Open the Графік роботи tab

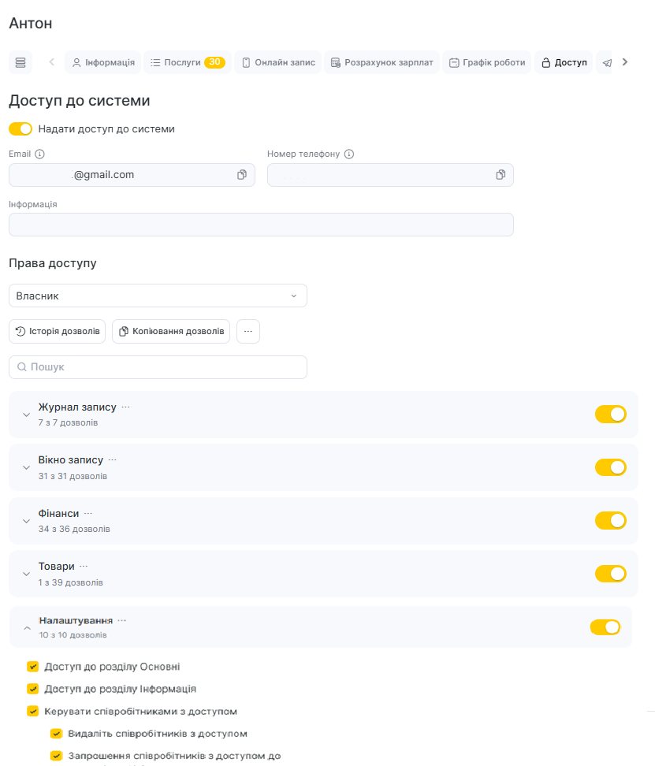point(487,62)
